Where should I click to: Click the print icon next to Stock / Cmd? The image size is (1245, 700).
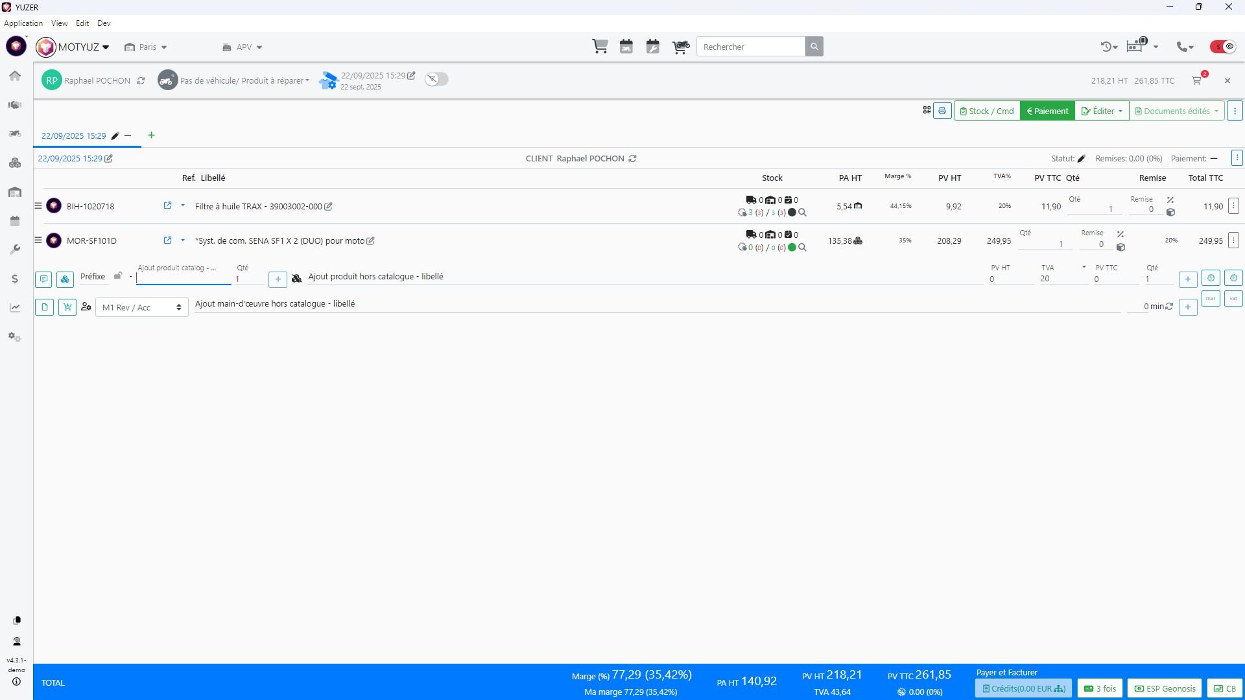(x=942, y=111)
